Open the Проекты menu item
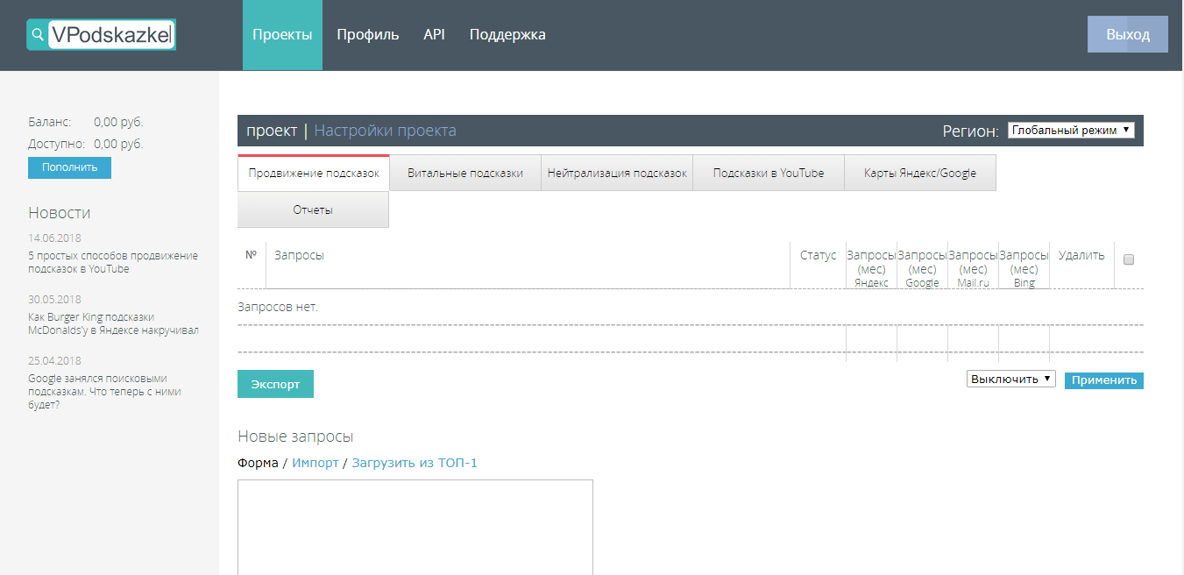Viewport: 1184px width, 575px height. point(282,35)
